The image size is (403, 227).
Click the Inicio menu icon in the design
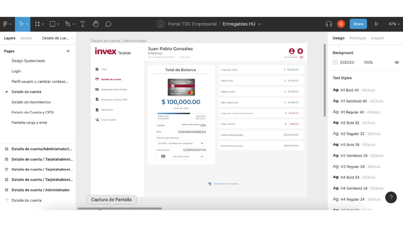click(x=97, y=69)
